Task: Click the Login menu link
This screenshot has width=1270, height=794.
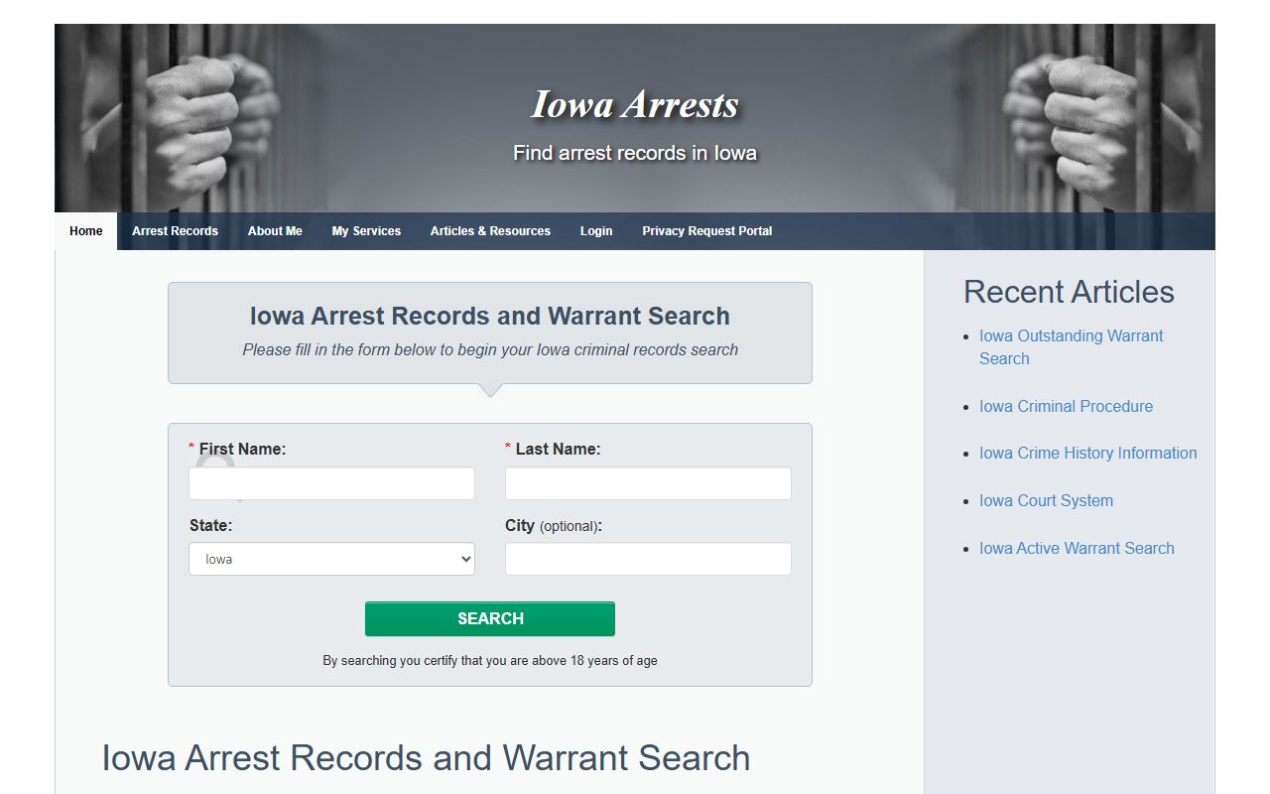Action: (x=596, y=231)
